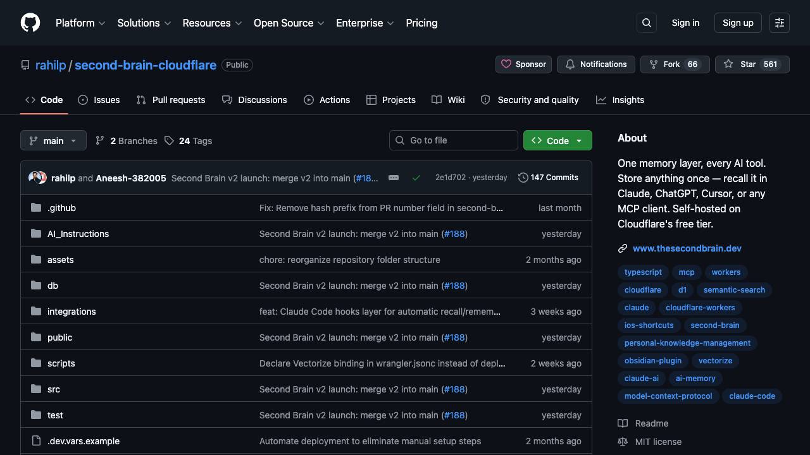810x455 pixels.
Task: Expand the Solutions menu
Action: (x=144, y=23)
